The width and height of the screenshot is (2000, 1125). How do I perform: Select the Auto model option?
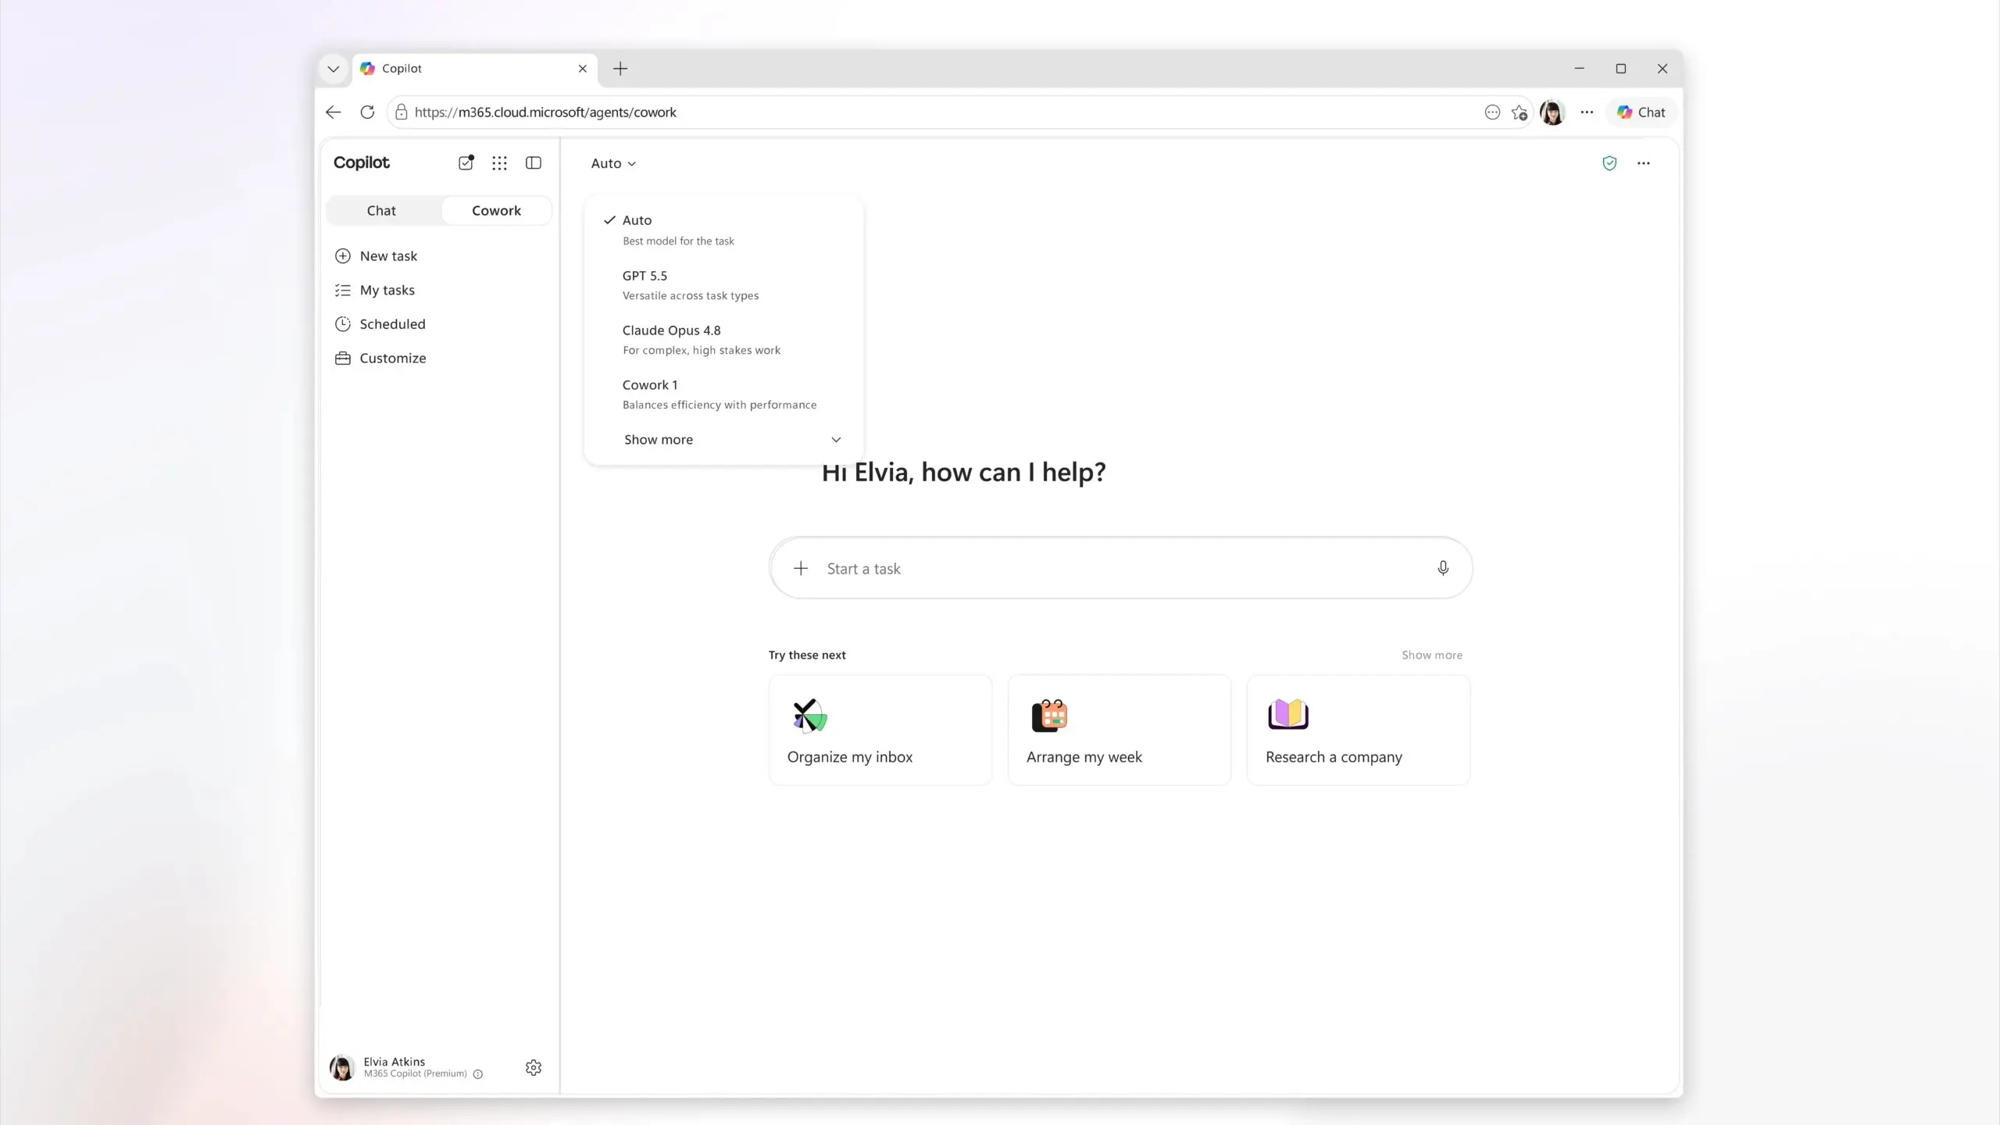(x=723, y=230)
